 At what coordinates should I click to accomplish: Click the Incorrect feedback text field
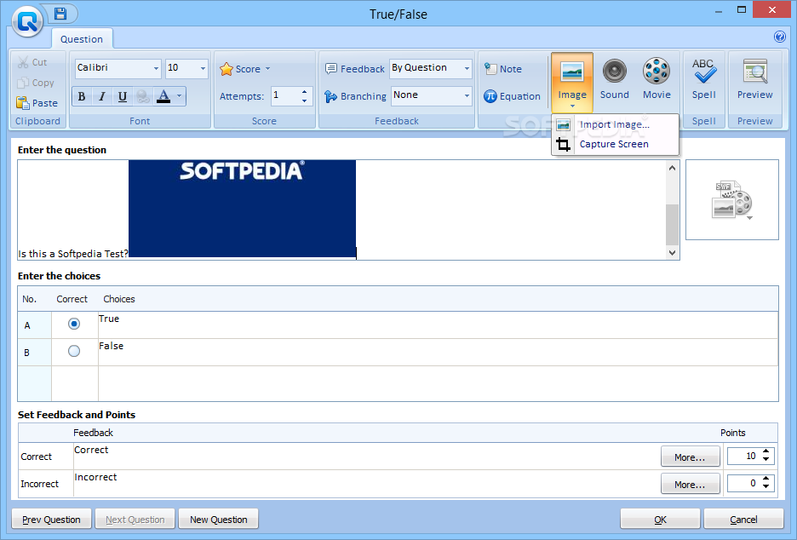366,484
